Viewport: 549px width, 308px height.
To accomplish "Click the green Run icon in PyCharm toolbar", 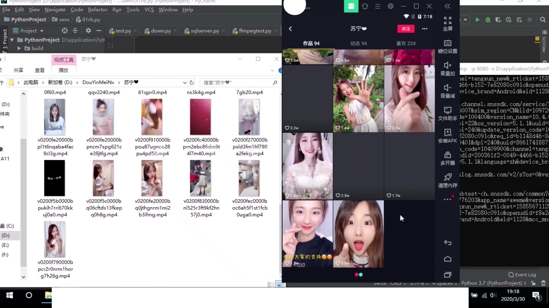I will (478, 20).
